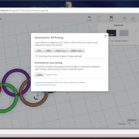The height and width of the screenshot is (139, 139).
Task: Click the Undo arrow icon
Action: tap(89, 18)
